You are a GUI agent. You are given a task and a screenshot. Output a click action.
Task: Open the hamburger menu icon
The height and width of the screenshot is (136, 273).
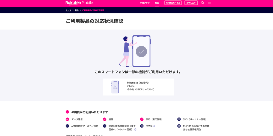pyautogui.click(x=209, y=3)
